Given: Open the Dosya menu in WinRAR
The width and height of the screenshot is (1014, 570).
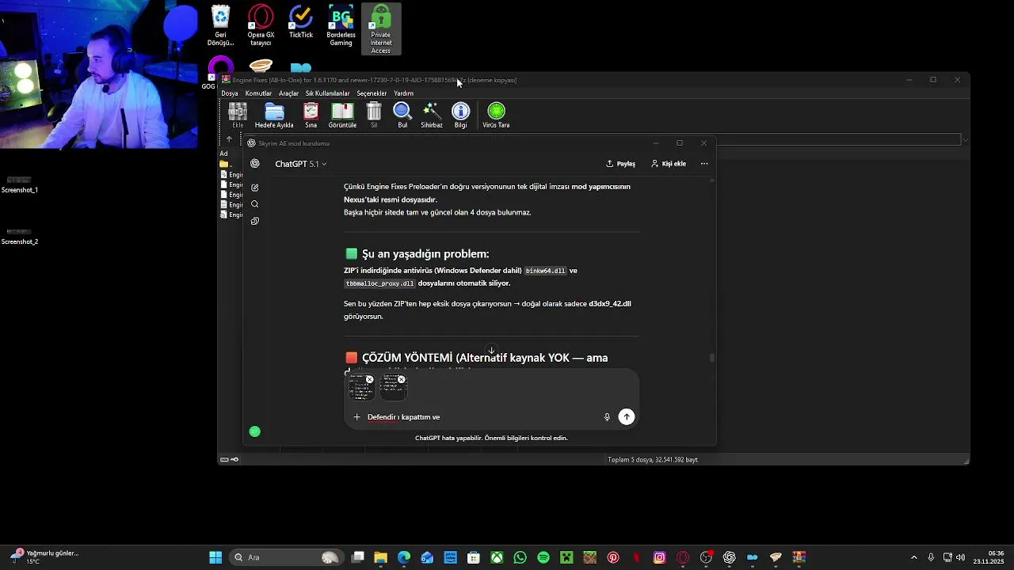Looking at the screenshot, I should tap(230, 93).
